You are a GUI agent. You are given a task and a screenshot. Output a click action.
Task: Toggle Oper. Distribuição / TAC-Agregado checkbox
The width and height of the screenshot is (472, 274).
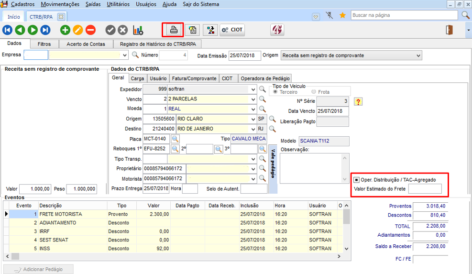click(357, 180)
